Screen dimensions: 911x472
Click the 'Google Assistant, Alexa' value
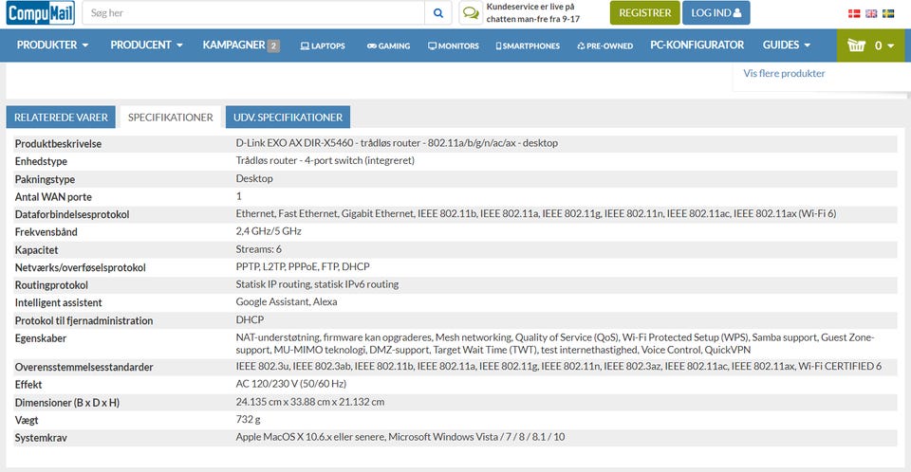pos(287,302)
